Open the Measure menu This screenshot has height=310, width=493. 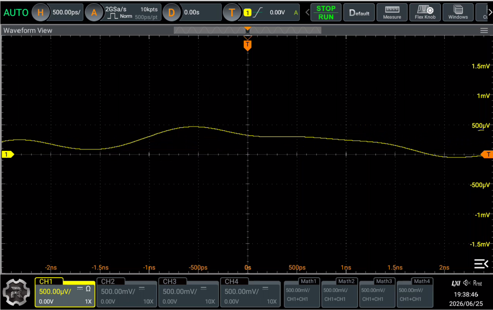[x=392, y=12]
